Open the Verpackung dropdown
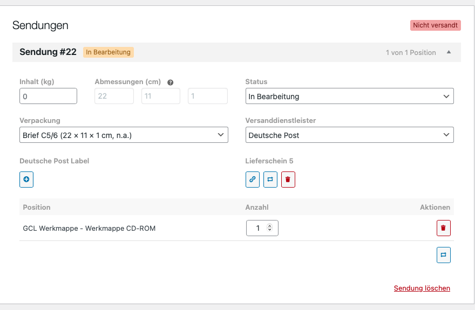475x310 pixels. [124, 135]
